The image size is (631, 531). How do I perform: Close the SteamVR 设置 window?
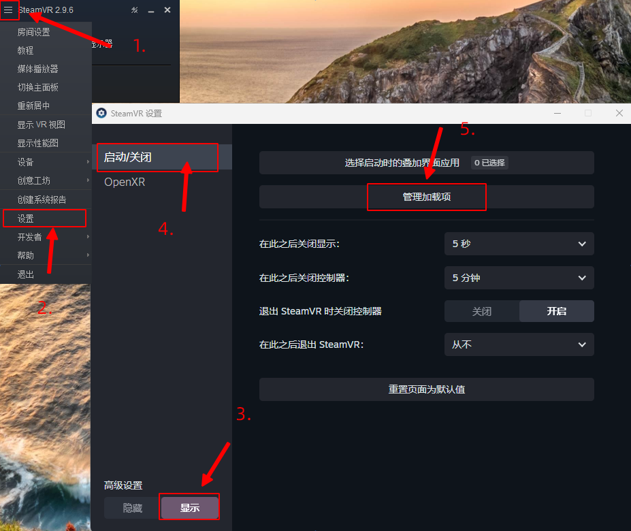tap(619, 113)
